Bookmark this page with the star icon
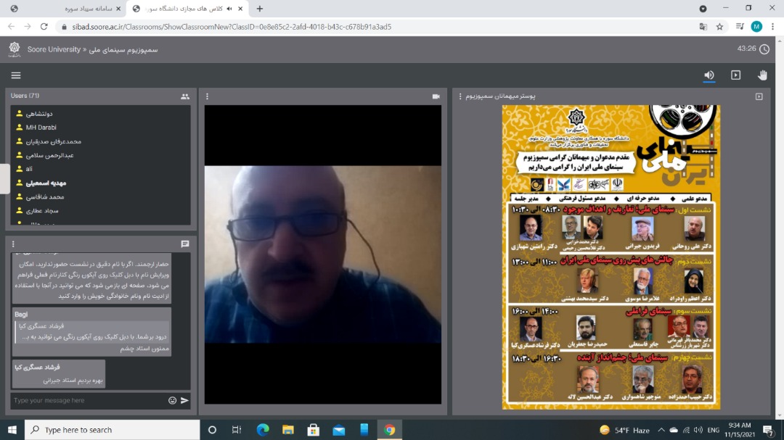 point(719,27)
